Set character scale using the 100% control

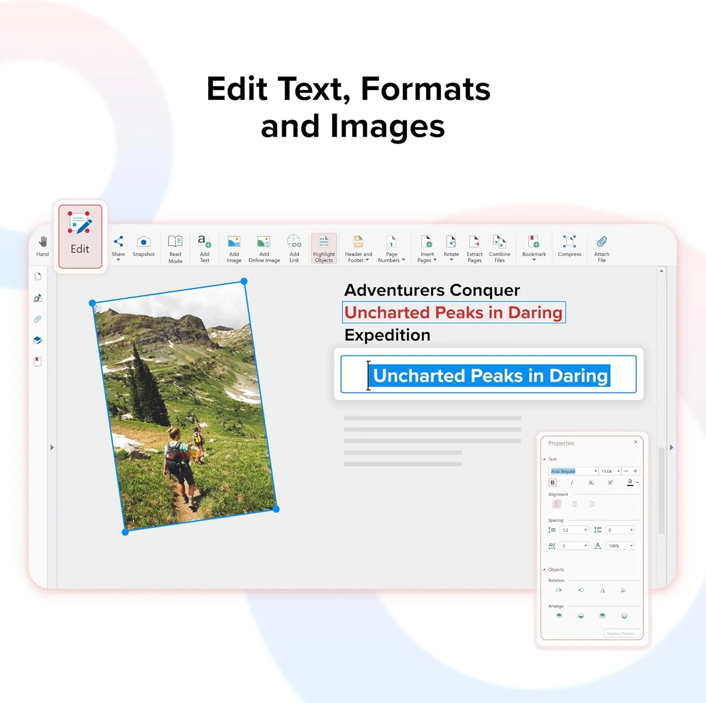(x=619, y=545)
